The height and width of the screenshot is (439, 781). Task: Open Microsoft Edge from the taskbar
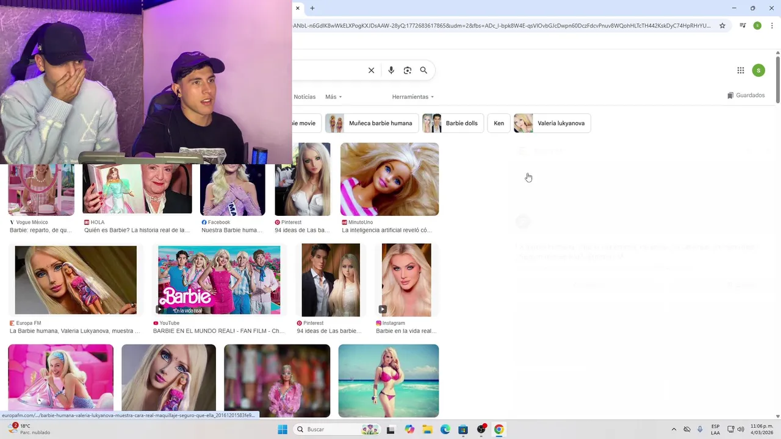445,429
